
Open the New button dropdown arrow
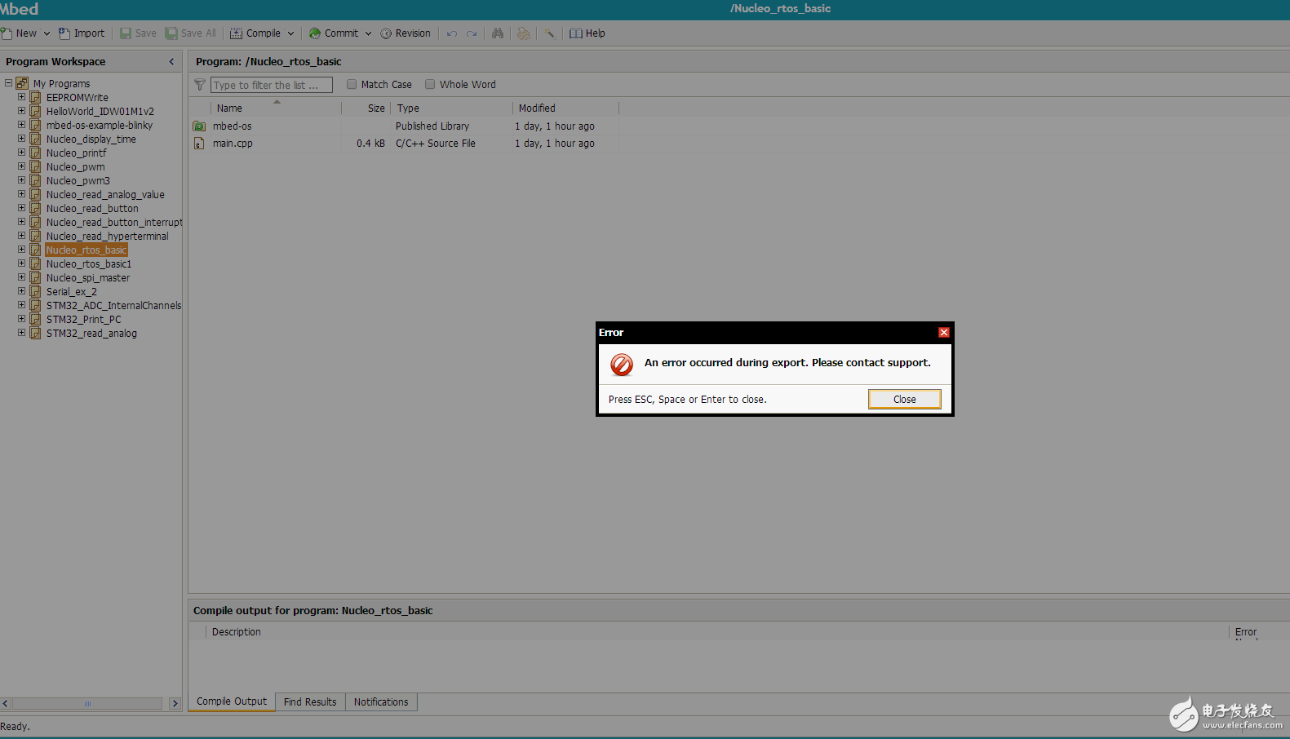(47, 33)
